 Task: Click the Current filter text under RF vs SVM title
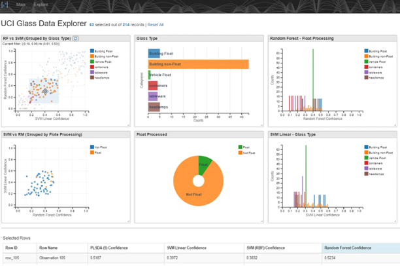(31, 44)
